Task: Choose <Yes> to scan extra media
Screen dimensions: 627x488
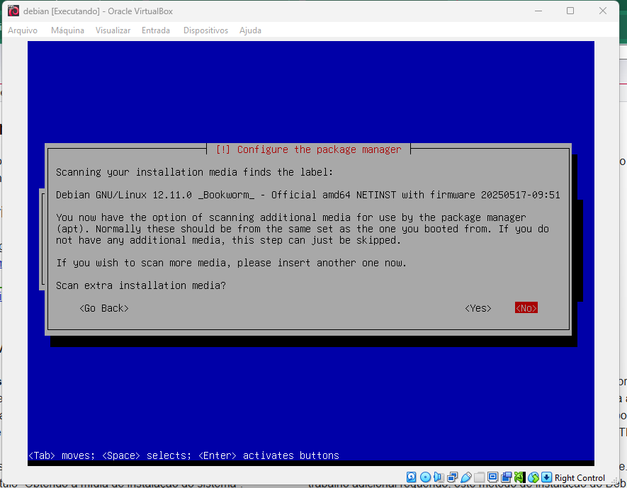Action: [x=478, y=308]
